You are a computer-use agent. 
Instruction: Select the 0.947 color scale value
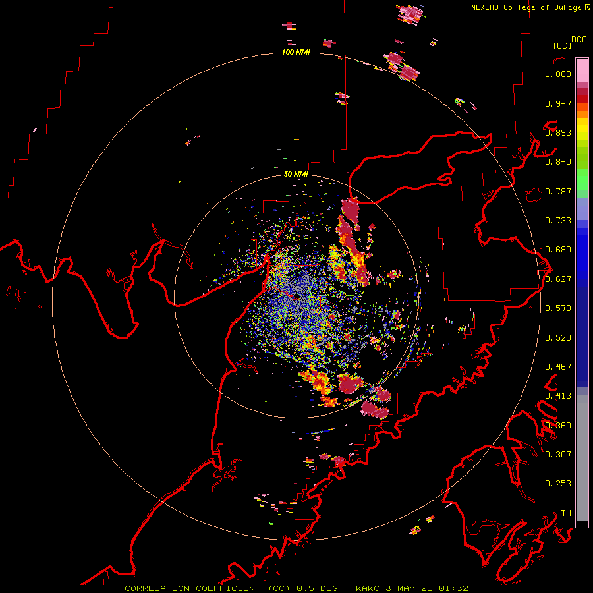(558, 103)
